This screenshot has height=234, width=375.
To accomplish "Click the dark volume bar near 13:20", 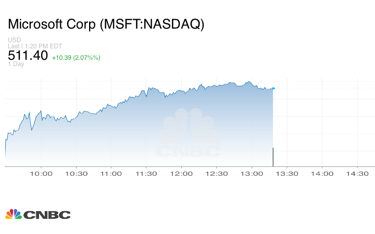I will (273, 157).
